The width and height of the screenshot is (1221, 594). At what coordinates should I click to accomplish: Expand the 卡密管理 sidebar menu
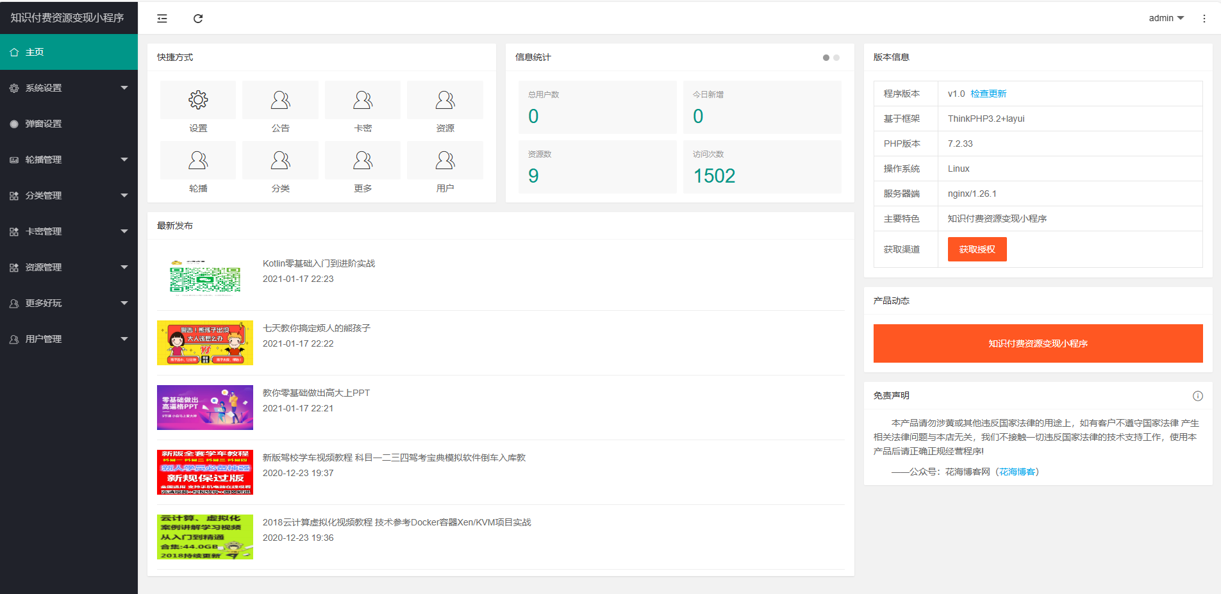69,231
